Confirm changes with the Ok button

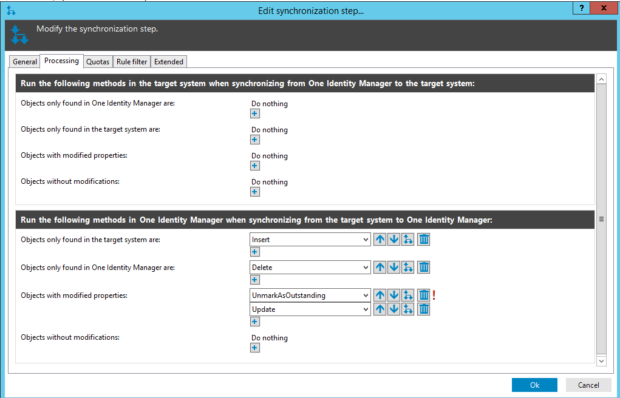534,385
